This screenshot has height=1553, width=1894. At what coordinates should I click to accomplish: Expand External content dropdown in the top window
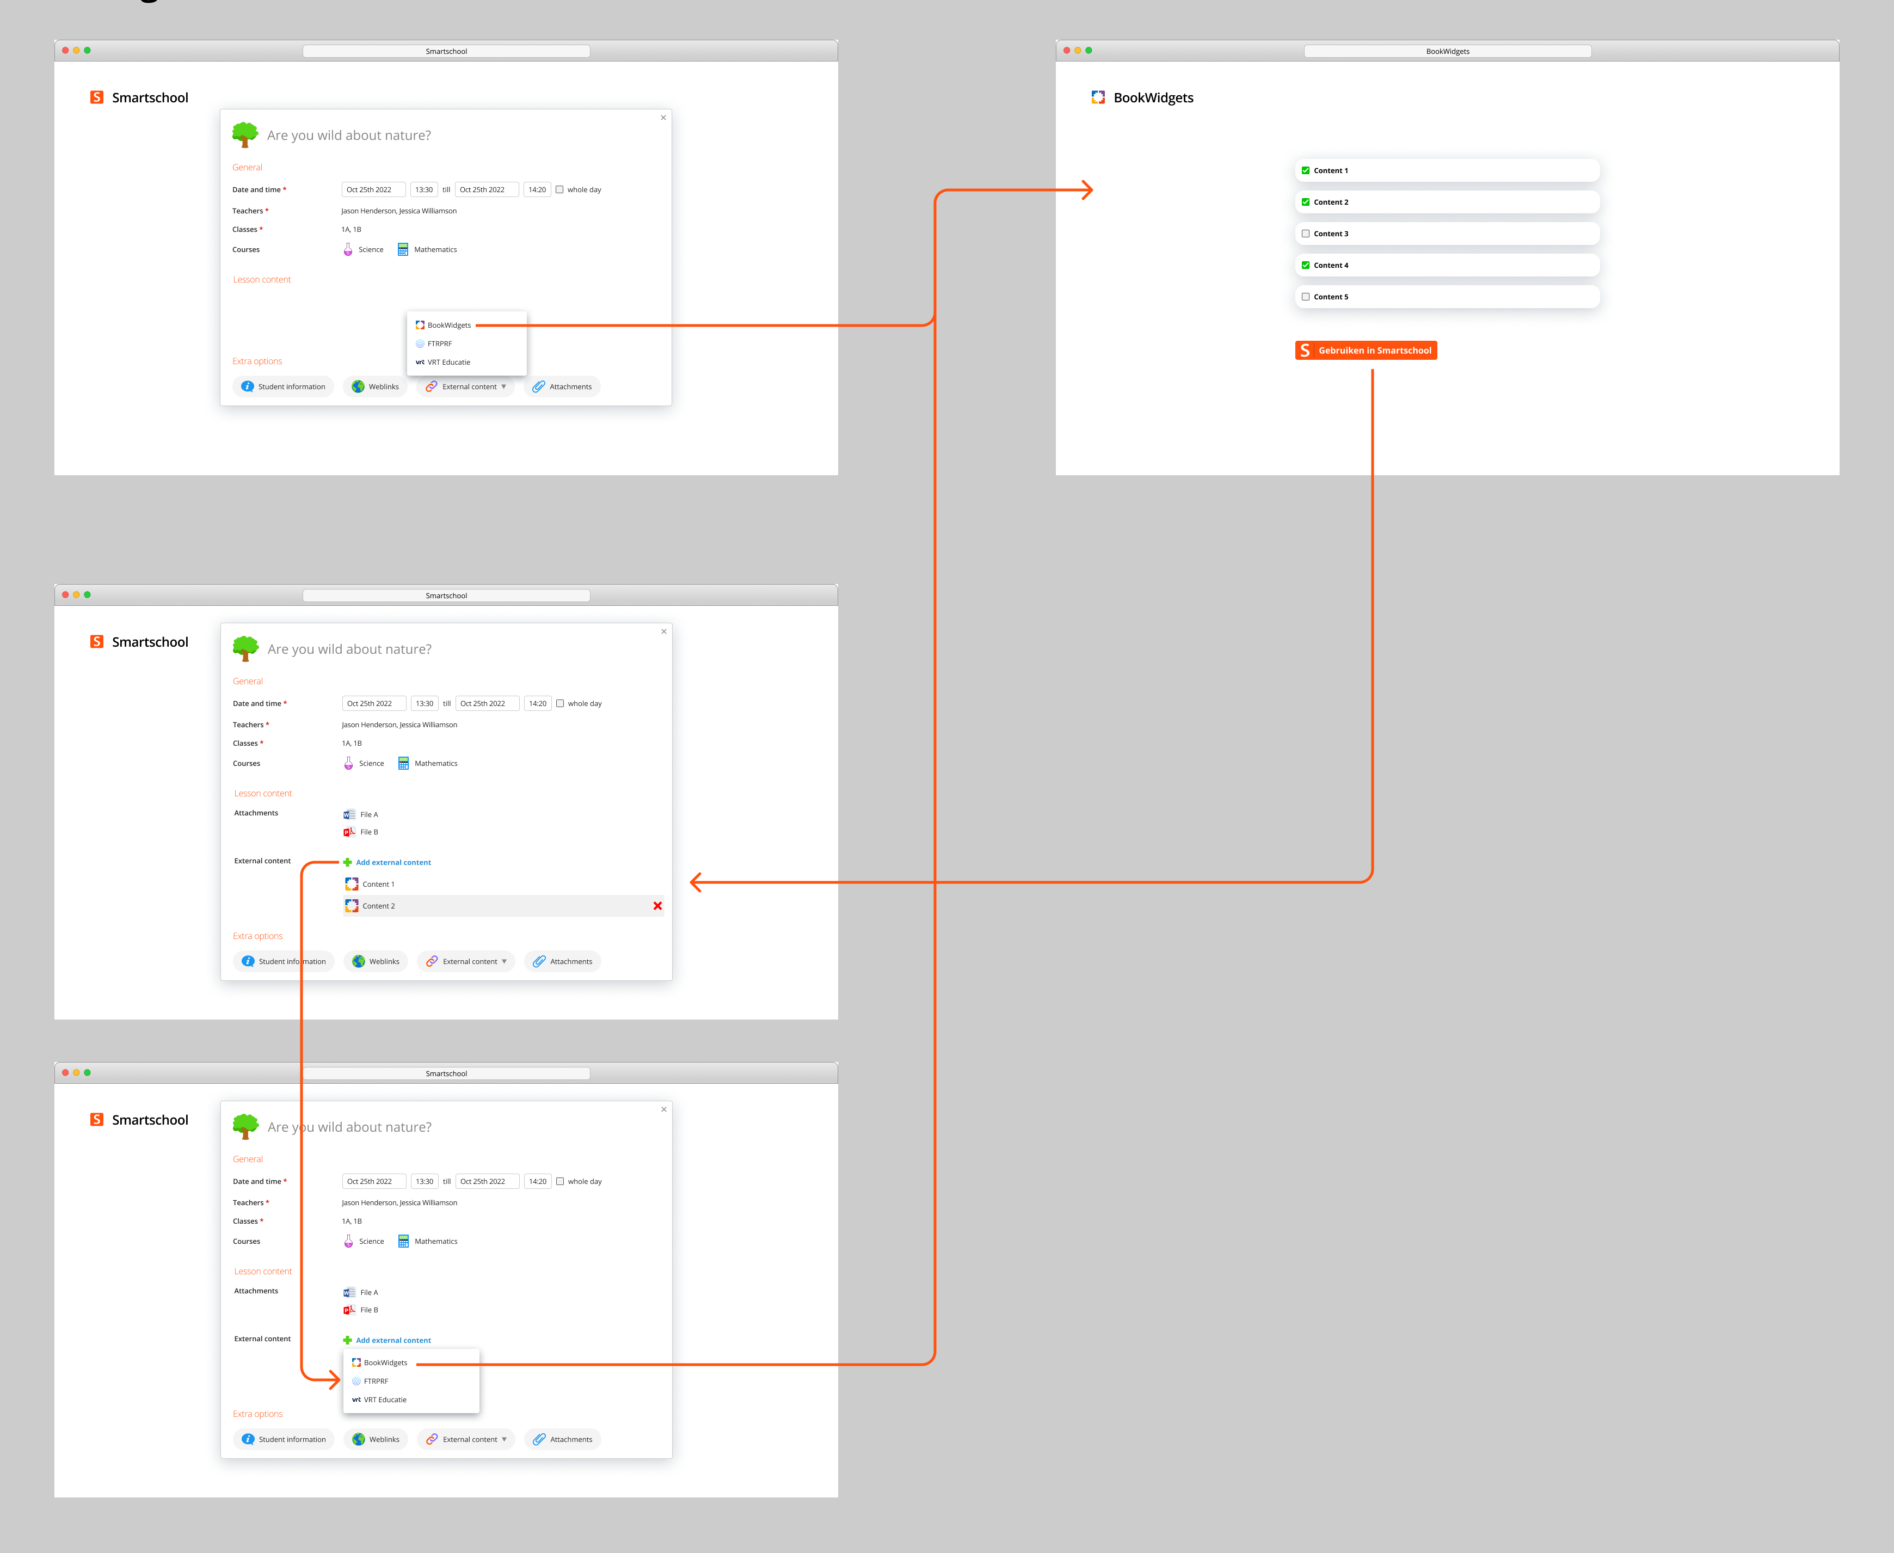pos(467,386)
